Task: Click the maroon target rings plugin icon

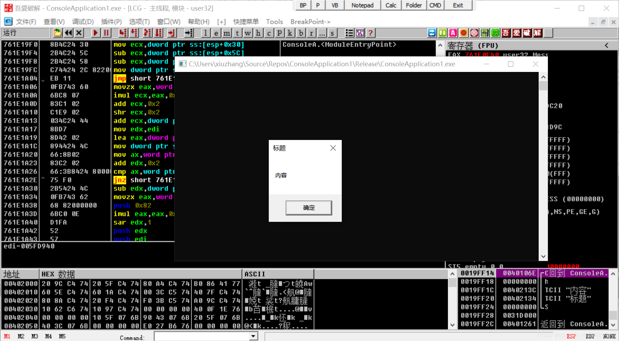Action: pos(474,33)
